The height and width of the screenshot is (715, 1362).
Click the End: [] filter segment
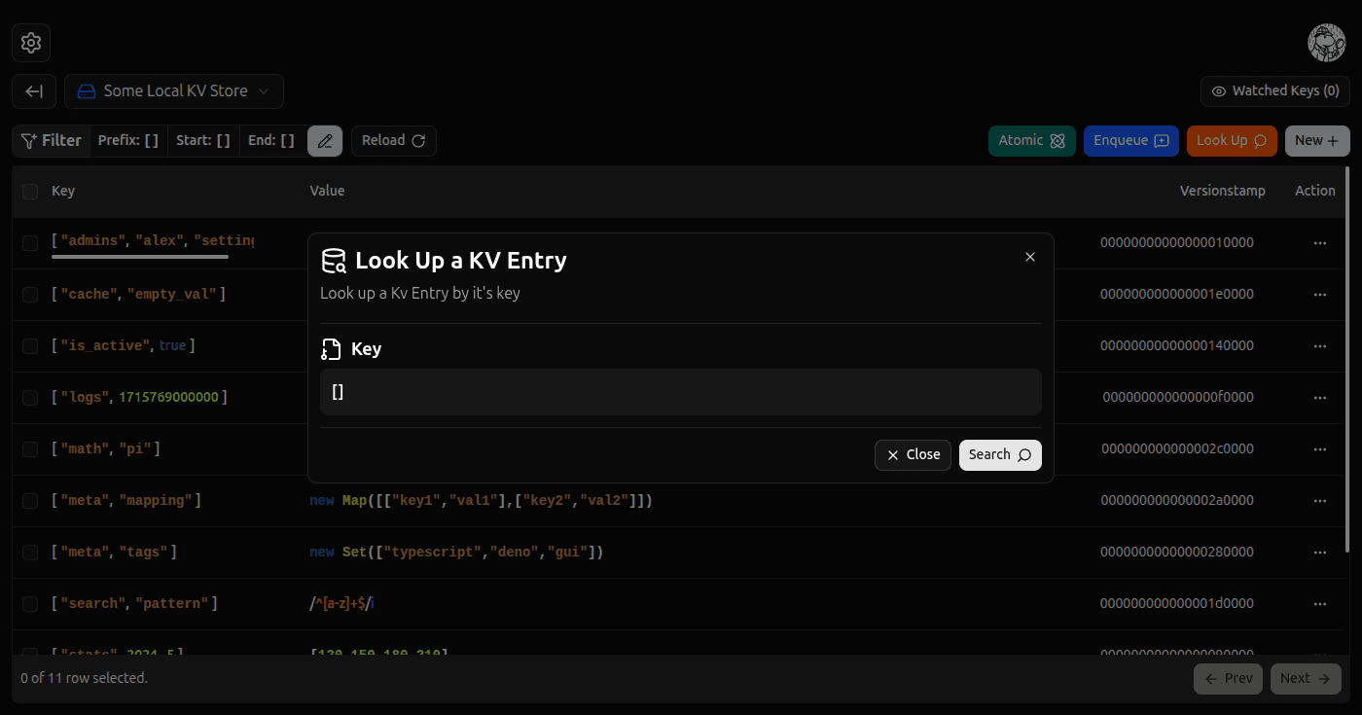[271, 141]
